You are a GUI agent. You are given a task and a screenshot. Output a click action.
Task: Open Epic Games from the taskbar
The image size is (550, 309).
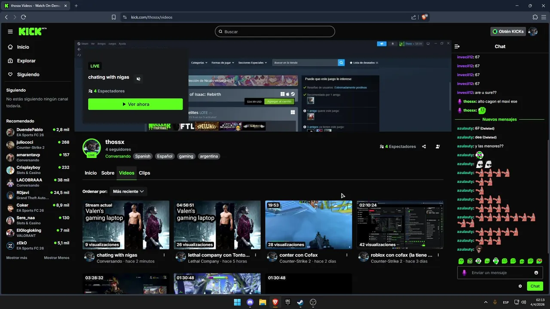tap(288, 302)
